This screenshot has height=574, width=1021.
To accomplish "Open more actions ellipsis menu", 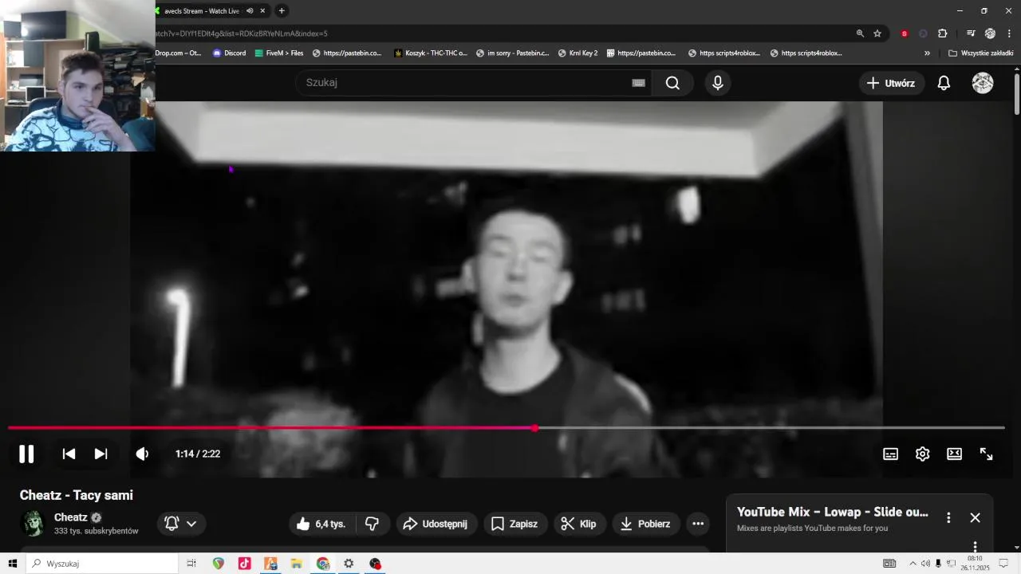I will (x=698, y=524).
